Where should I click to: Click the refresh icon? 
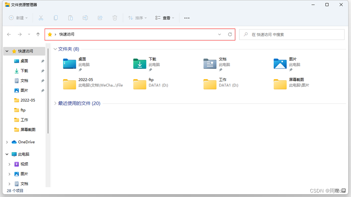[230, 34]
